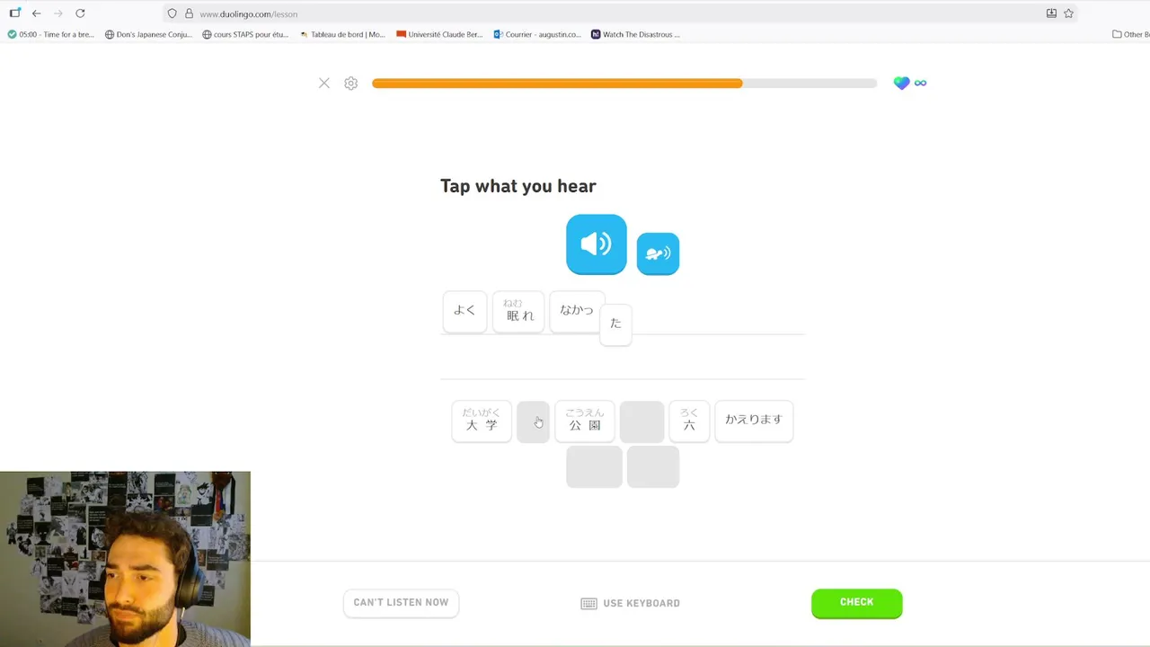The height and width of the screenshot is (647, 1150).
Task: Close the lesson with the X icon
Action: coord(324,83)
